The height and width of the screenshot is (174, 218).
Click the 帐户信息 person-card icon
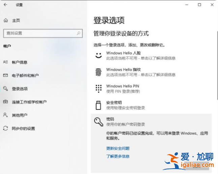click(5, 62)
